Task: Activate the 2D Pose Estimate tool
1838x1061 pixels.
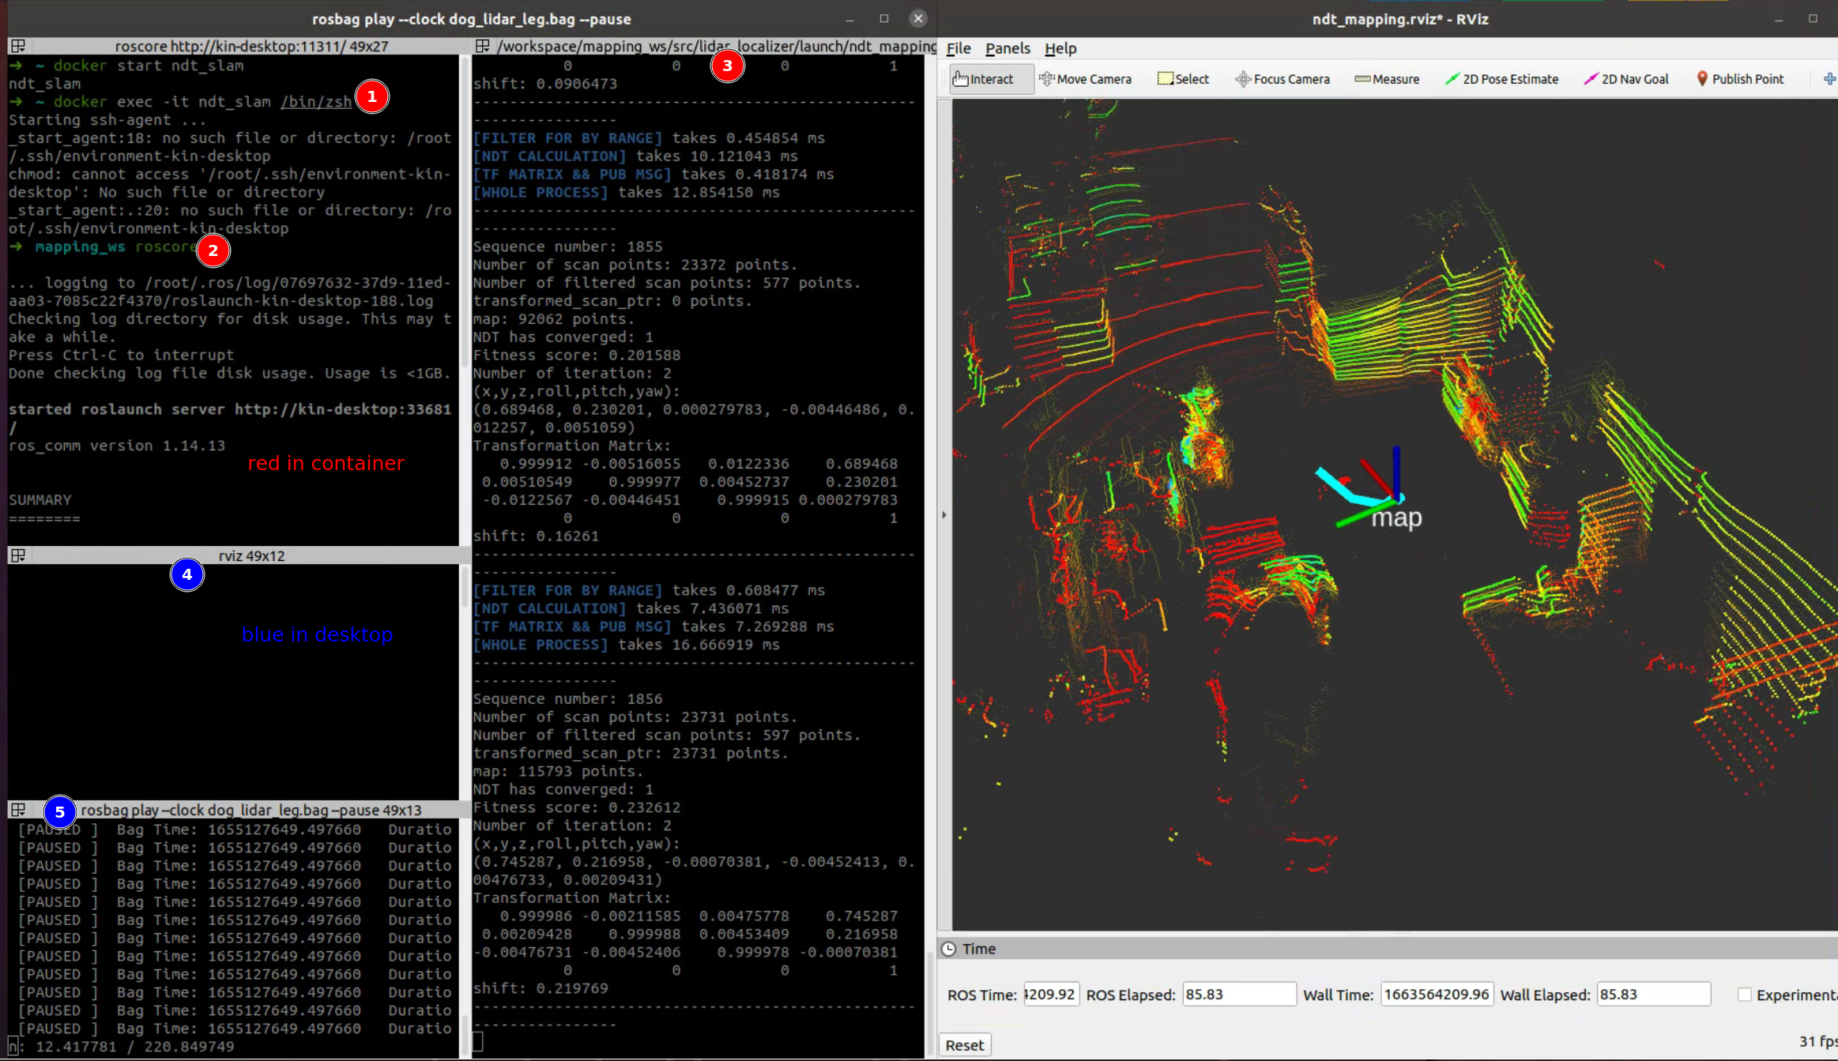Action: [1501, 79]
